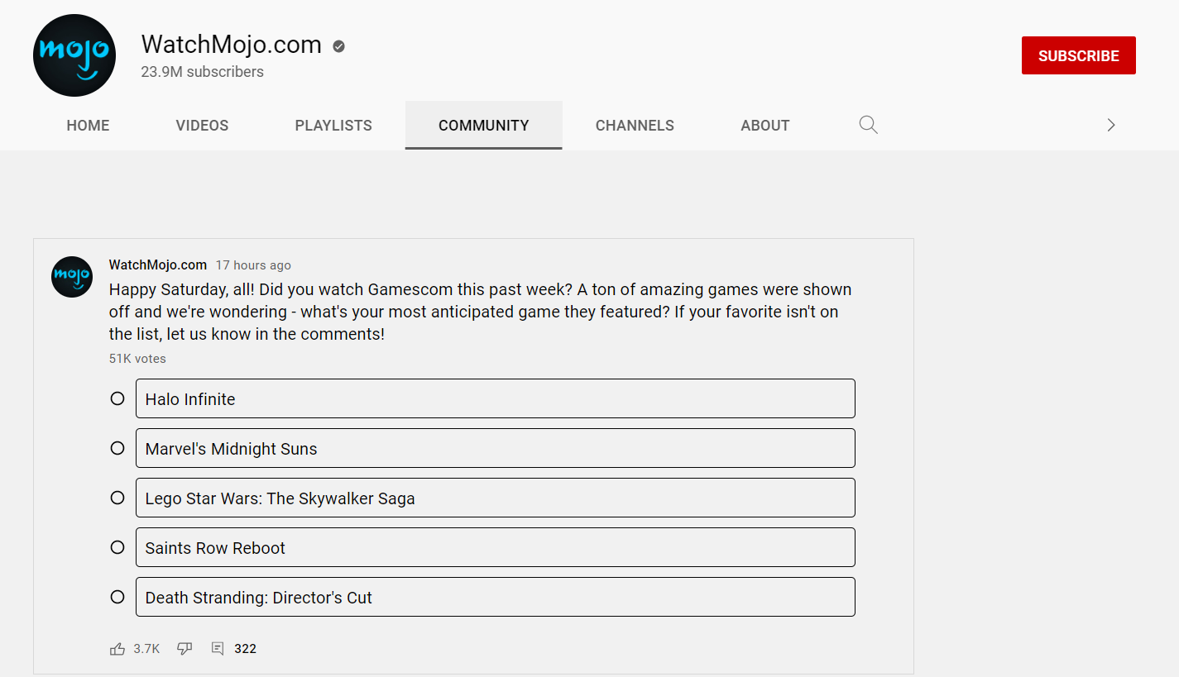Screen dimensions: 1179x677
Task: Open the channel search magnifier icon
Action: click(868, 125)
